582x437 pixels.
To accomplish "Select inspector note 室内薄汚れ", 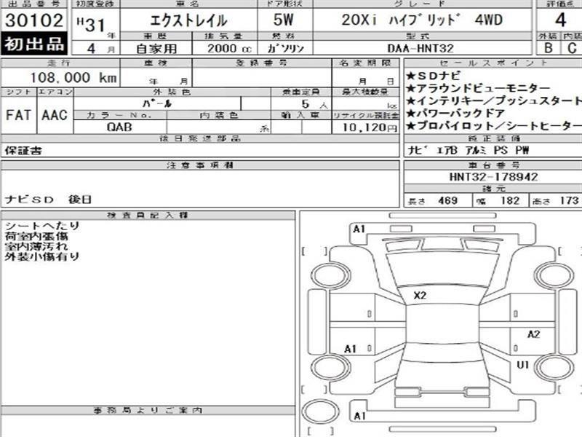I will pos(36,245).
